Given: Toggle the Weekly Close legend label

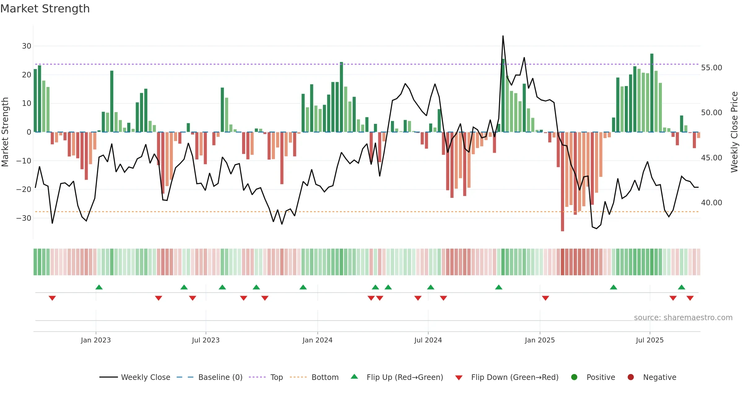Looking at the screenshot, I should tap(146, 377).
